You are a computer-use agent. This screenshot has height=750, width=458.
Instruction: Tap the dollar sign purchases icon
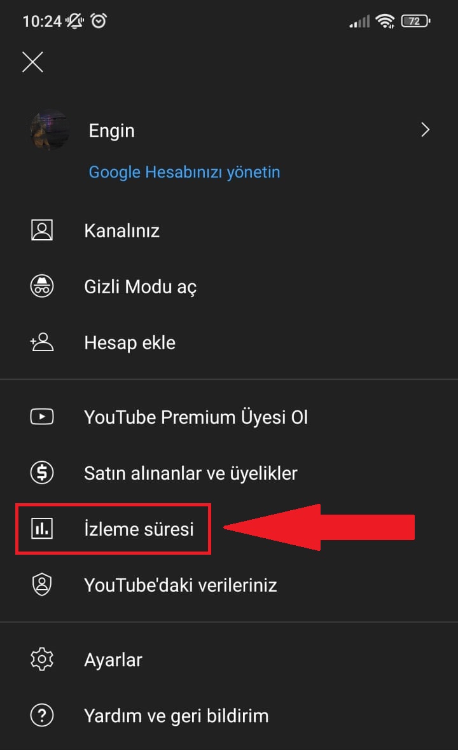(42, 473)
